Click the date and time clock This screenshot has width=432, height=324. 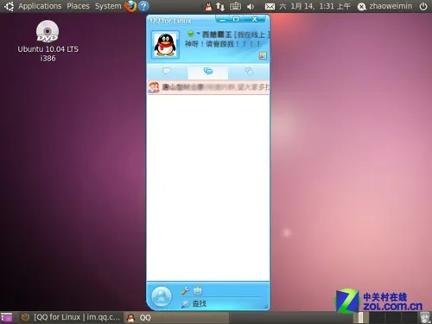point(314,6)
